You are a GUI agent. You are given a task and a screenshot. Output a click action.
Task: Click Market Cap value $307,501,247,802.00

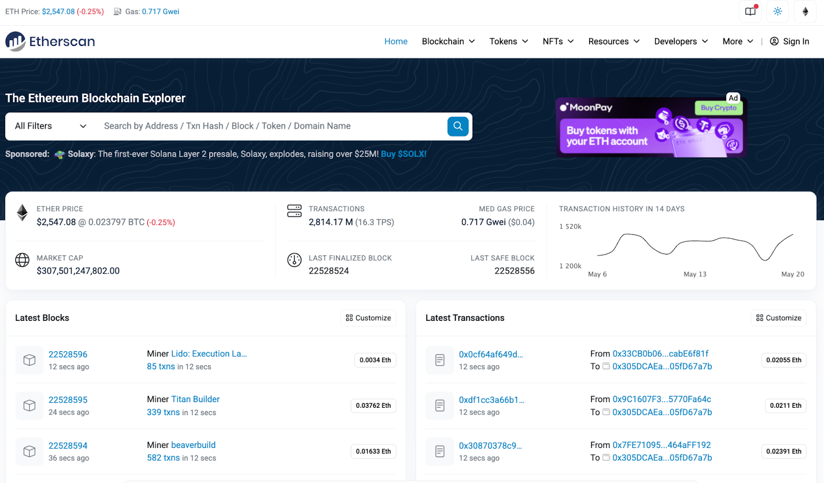[x=78, y=271]
